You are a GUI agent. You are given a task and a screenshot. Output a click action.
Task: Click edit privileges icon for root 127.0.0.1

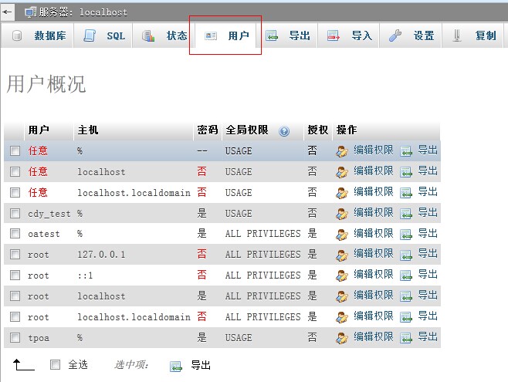coord(341,255)
